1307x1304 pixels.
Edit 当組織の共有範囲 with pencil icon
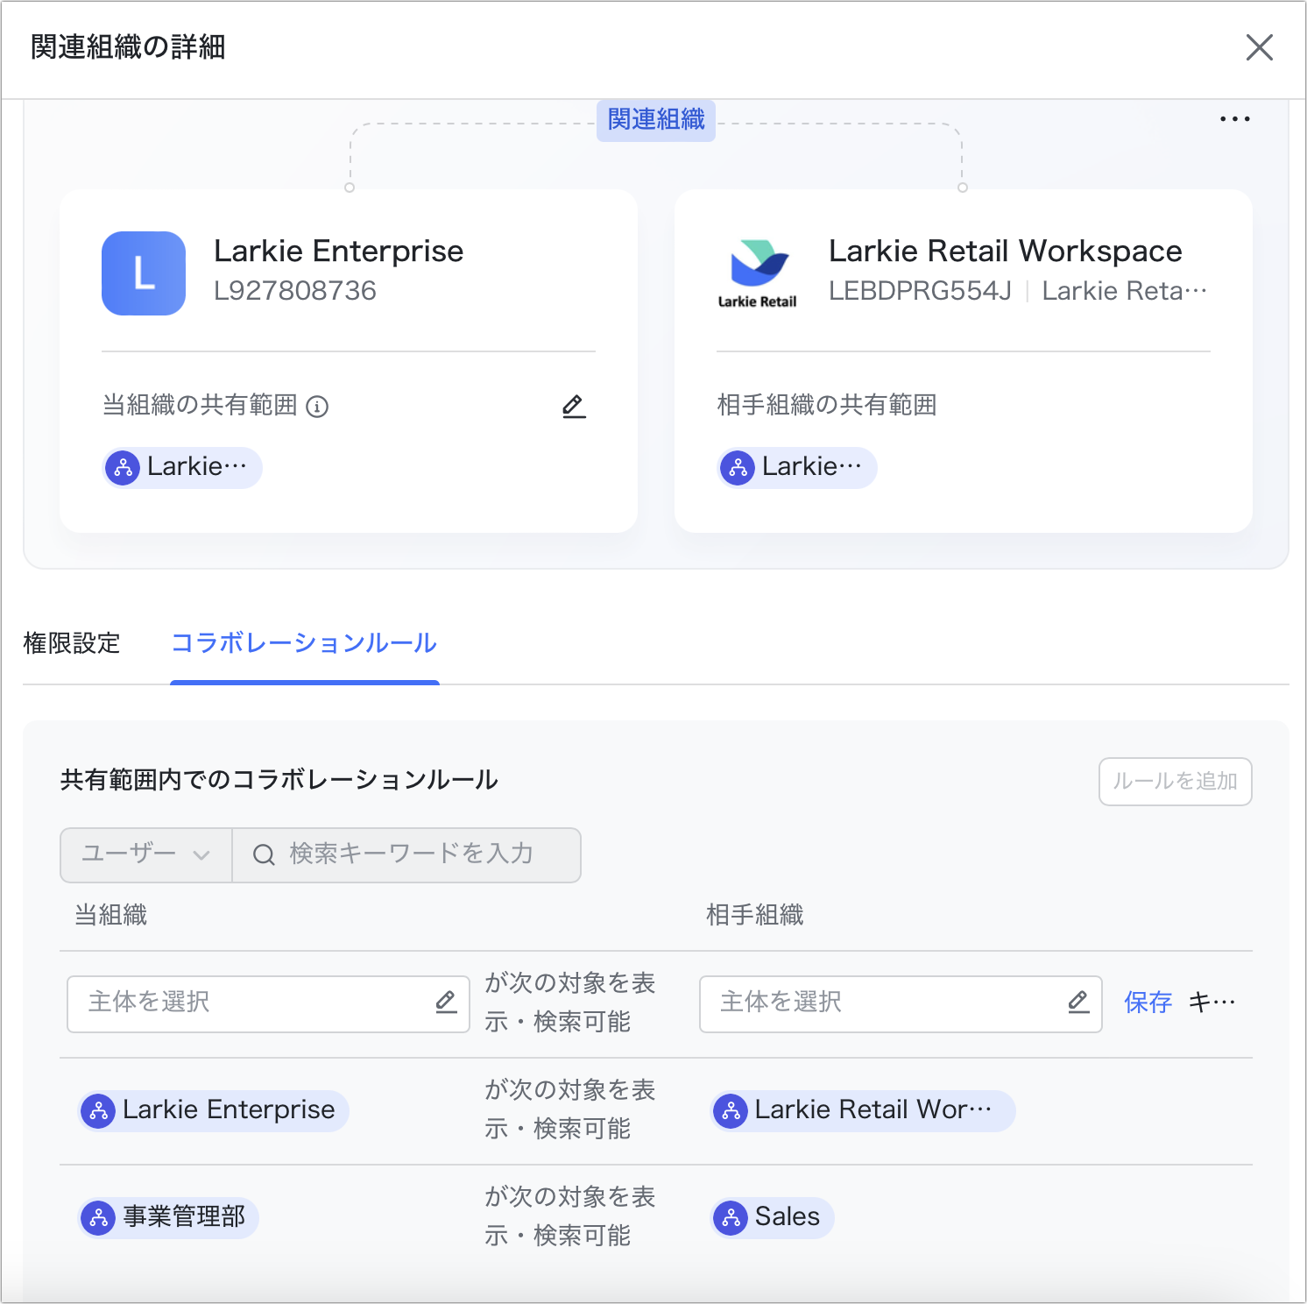coord(574,406)
